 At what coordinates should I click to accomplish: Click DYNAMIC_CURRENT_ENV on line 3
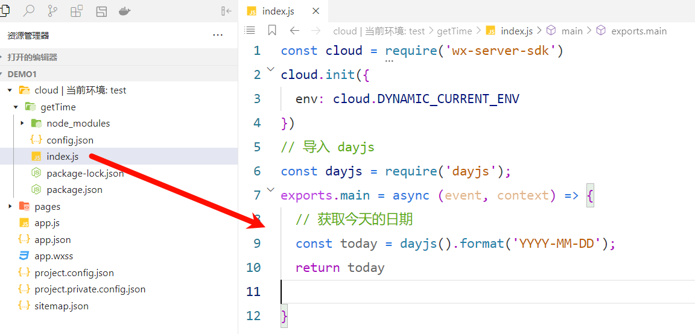pos(448,99)
